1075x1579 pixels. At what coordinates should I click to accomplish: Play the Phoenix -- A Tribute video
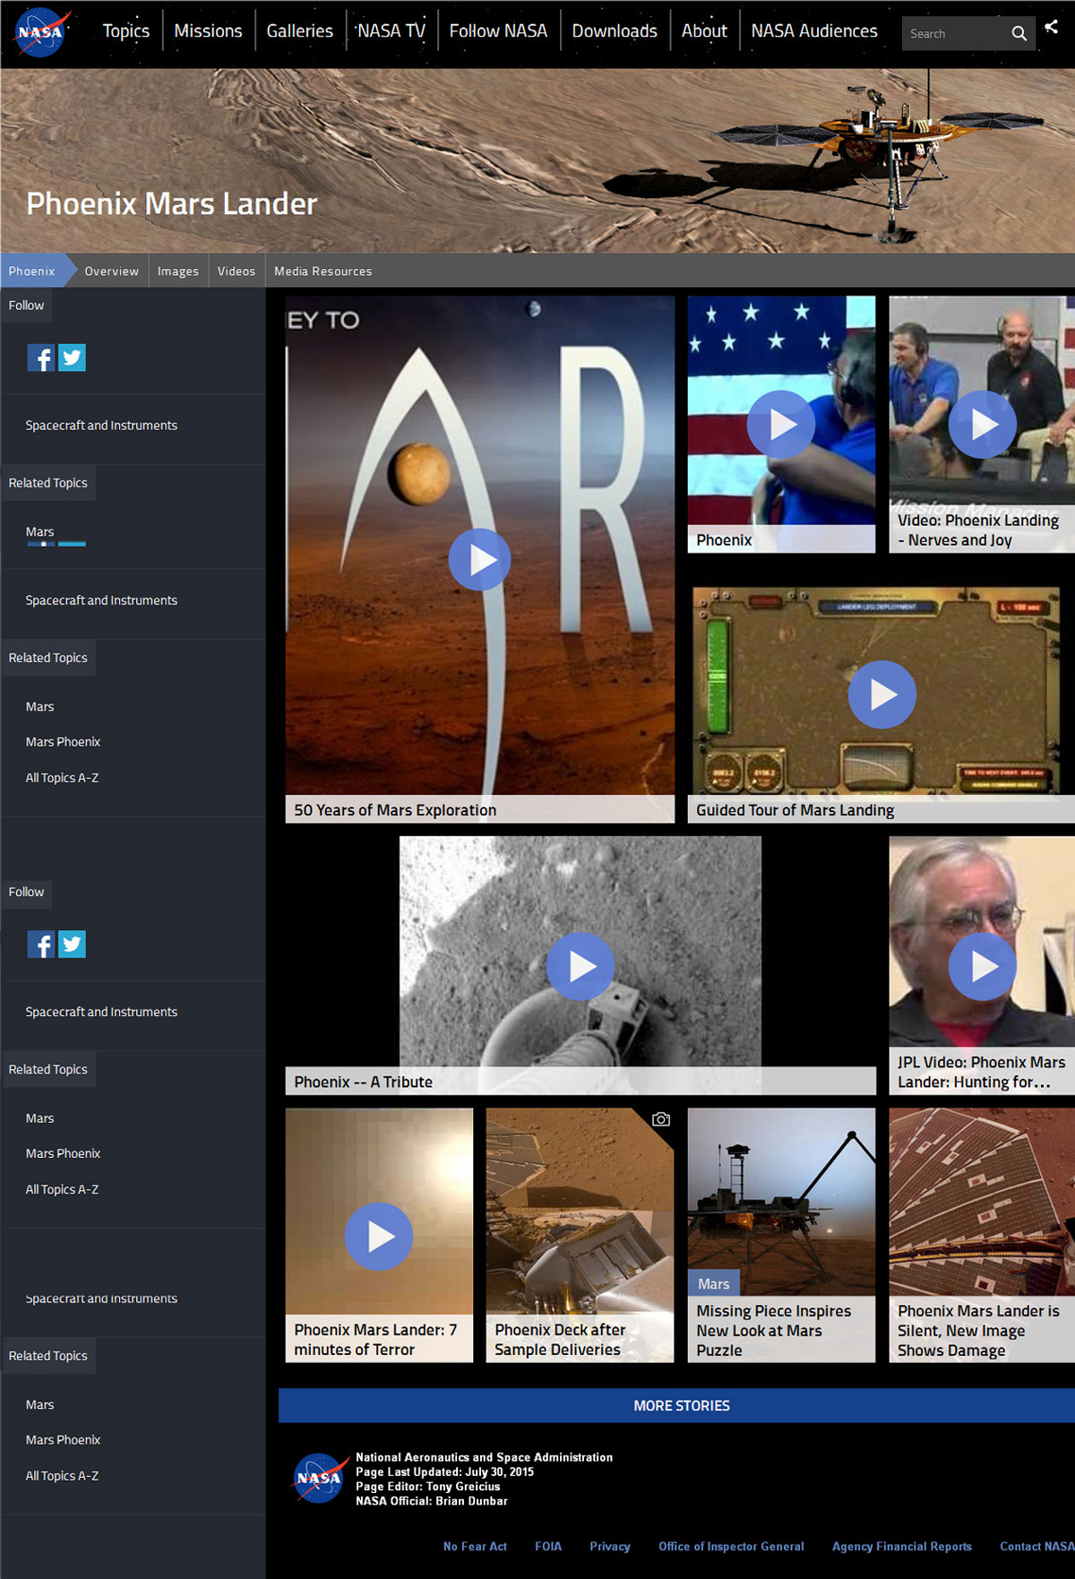coord(580,966)
